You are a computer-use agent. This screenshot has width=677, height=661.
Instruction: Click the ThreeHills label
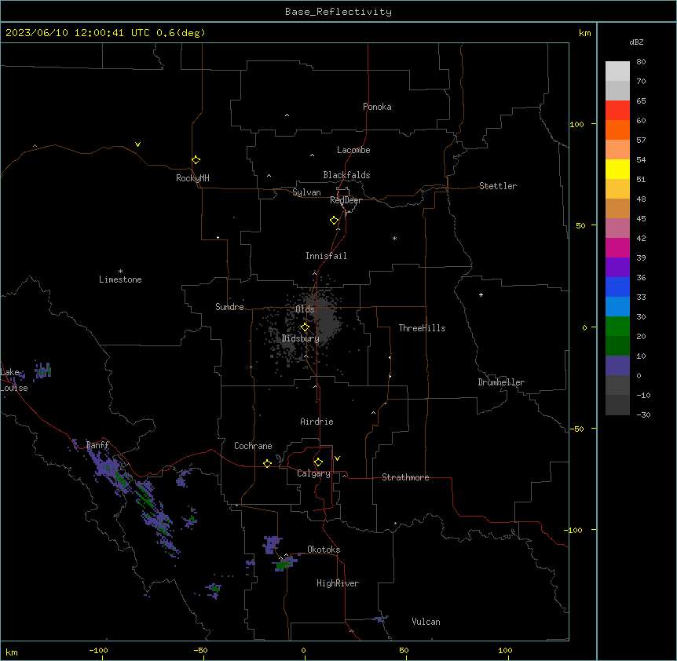coord(422,328)
